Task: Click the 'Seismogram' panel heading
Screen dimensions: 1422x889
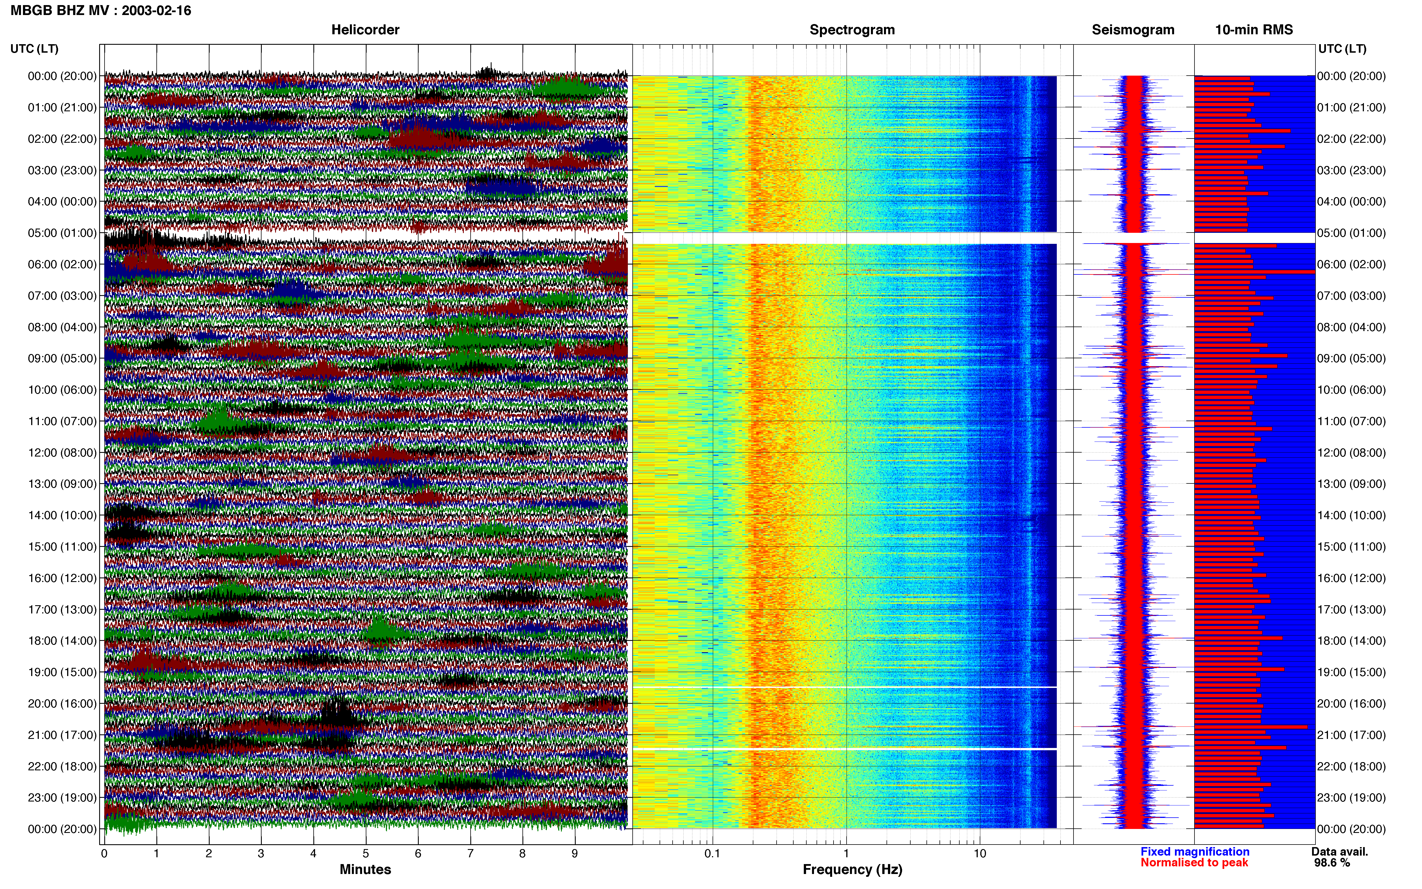Action: (1133, 29)
